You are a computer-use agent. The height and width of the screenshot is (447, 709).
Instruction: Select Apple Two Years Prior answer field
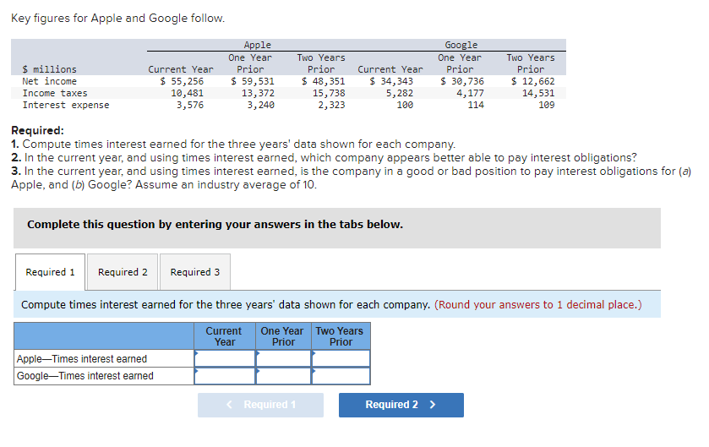[x=341, y=358]
